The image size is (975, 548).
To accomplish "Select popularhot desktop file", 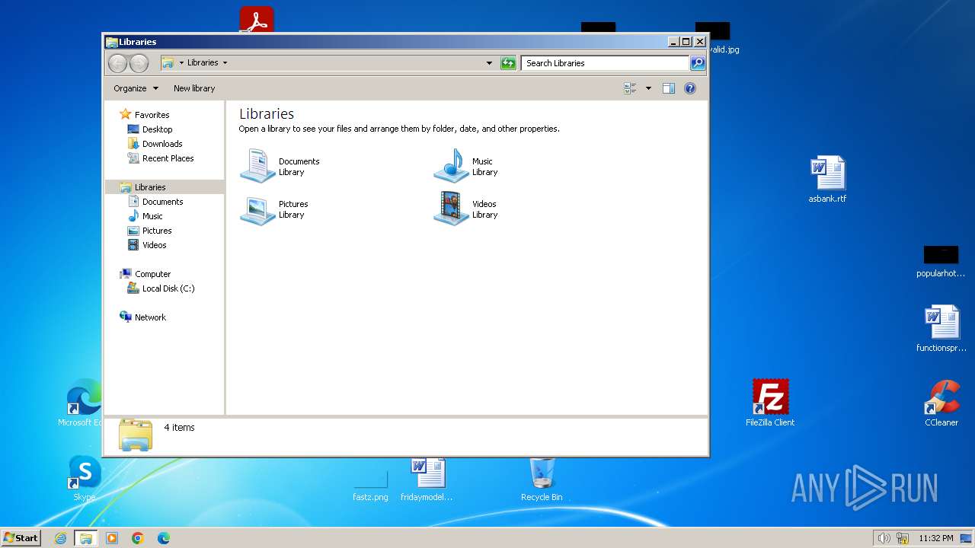I will [x=941, y=262].
